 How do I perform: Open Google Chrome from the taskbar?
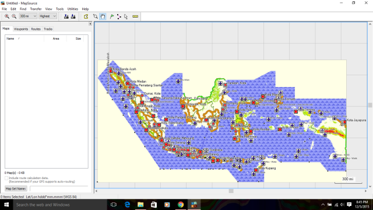click(x=181, y=205)
